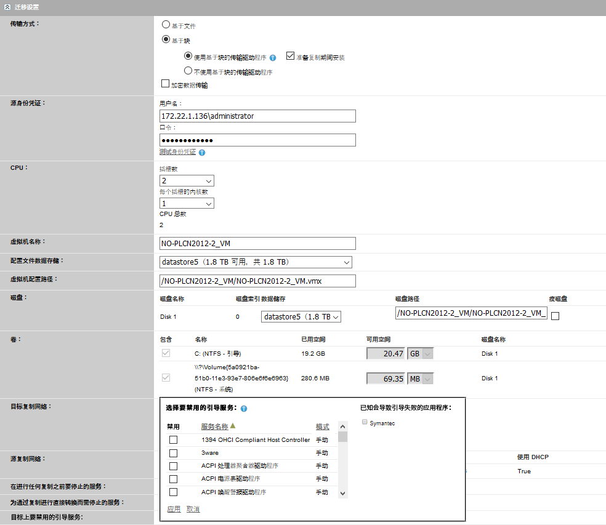Click 应用 to apply boot service selection
Screen dimensions: 606x525
174,509
